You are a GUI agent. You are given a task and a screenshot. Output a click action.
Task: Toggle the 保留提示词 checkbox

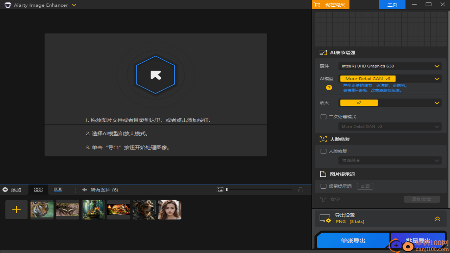pyautogui.click(x=323, y=186)
